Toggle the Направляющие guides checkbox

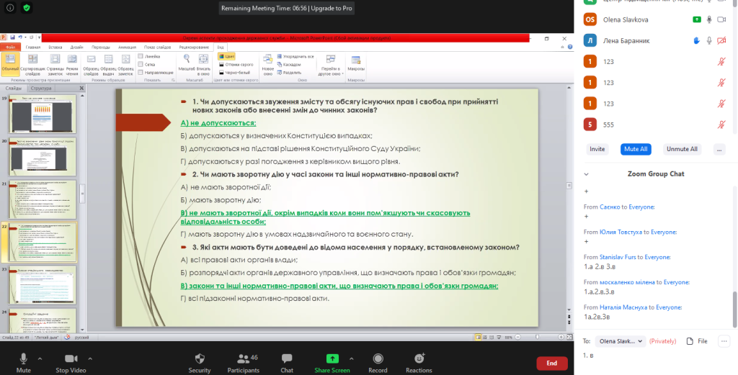click(x=141, y=73)
